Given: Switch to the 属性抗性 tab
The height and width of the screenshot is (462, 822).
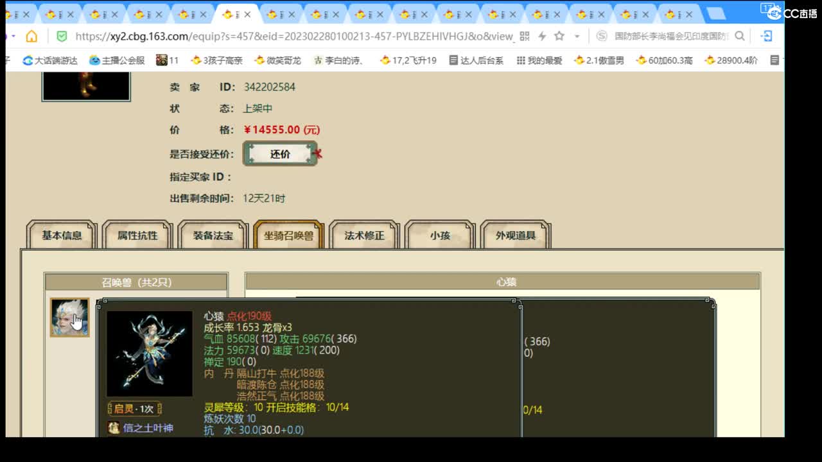Looking at the screenshot, I should [x=137, y=235].
